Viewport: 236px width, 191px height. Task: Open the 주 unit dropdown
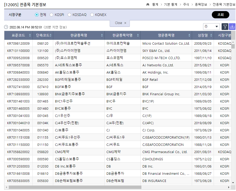click(x=211, y=27)
